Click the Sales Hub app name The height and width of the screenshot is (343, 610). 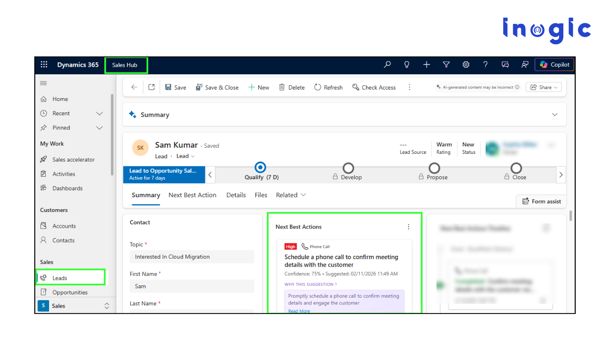click(125, 65)
